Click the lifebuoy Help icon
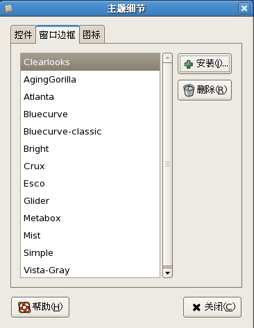The height and width of the screenshot is (328, 254). point(24,307)
